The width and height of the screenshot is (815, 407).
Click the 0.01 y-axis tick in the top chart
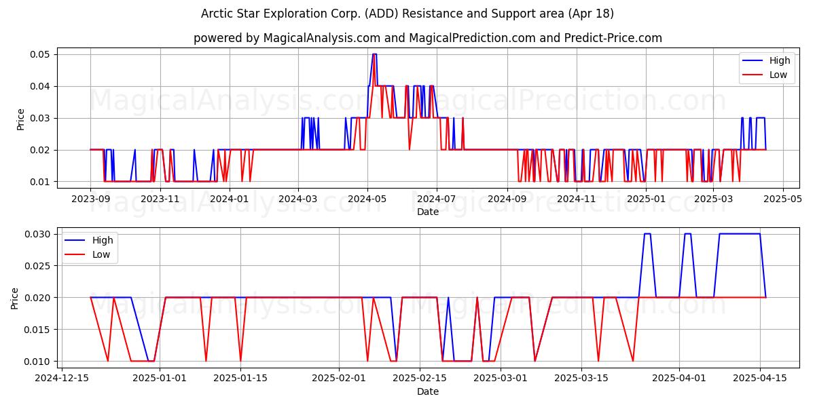pyautogui.click(x=41, y=182)
